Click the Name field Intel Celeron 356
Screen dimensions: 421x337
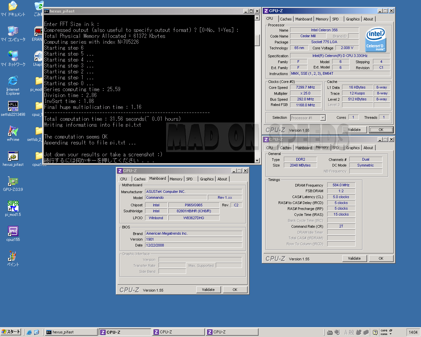point(324,30)
